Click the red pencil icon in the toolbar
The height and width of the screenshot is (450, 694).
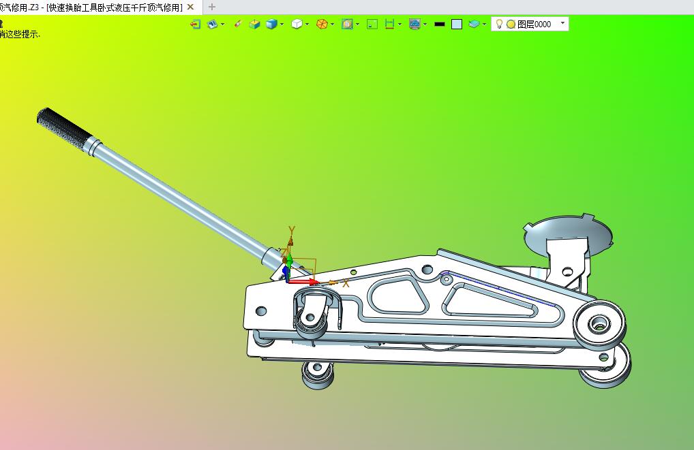tap(238, 24)
